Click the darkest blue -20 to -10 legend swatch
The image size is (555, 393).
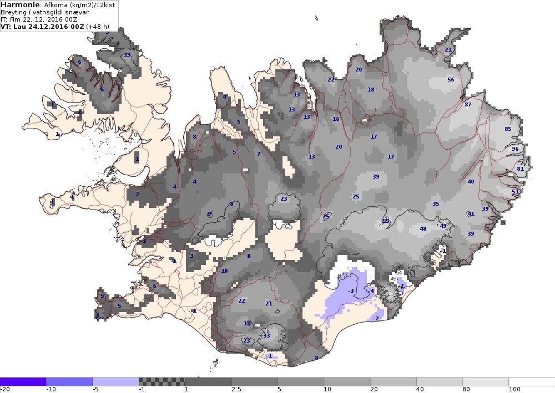tap(23, 382)
